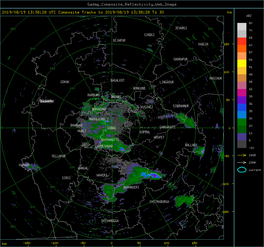Image resolution: width=264 pixels, height=247 pixels.
Task: Click the CHITRADURGA city label
Action: pos(159,202)
